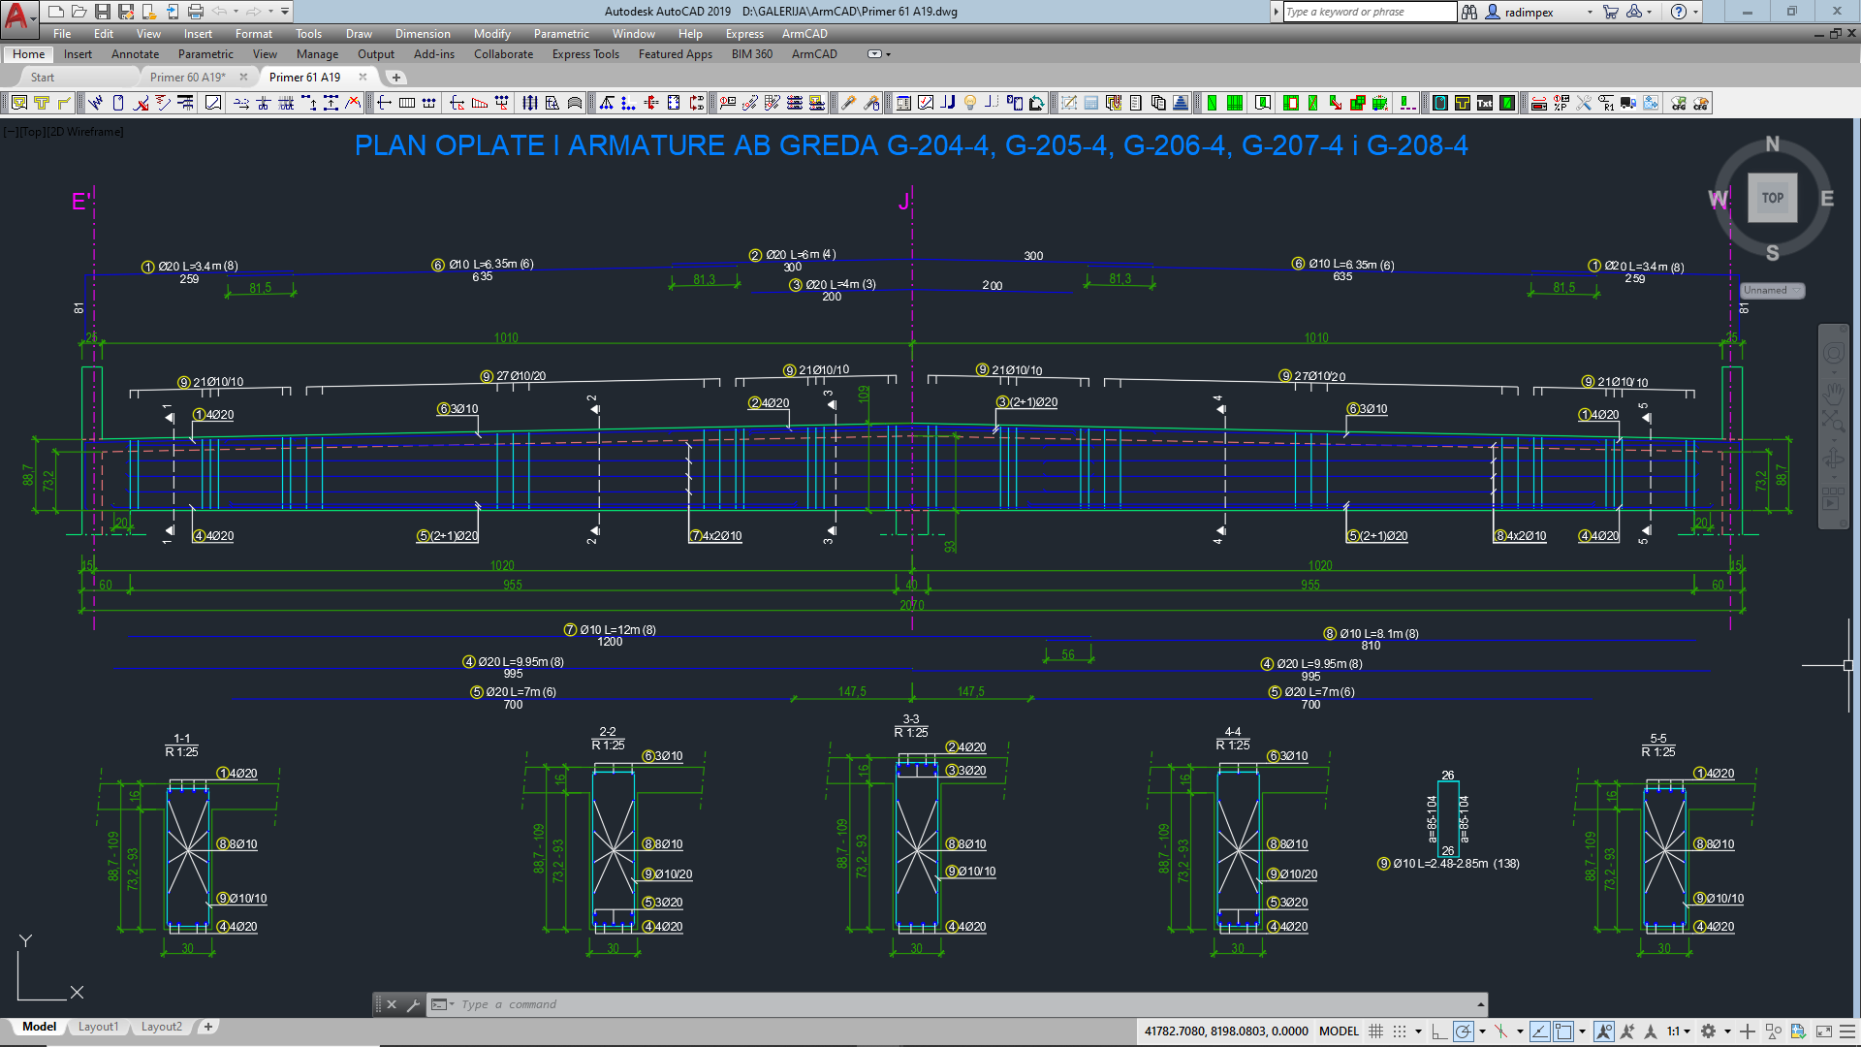Click the wrench icon in command line
Viewport: 1861px width, 1047px height.
tap(413, 1004)
